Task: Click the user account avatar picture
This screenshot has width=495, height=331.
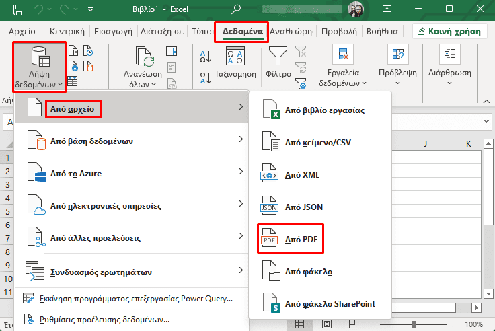Action: pyautogui.click(x=356, y=9)
